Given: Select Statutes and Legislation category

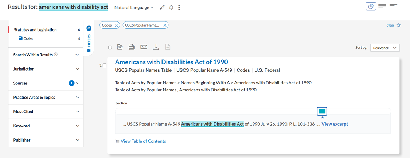Looking at the screenshot, I should (35, 30).
